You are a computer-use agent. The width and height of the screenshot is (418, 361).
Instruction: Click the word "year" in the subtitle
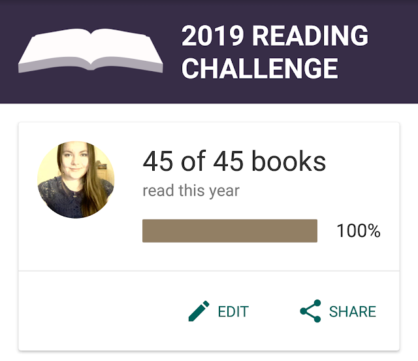224,192
